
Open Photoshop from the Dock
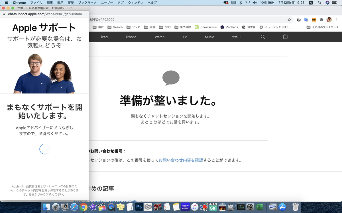[x=139, y=207]
